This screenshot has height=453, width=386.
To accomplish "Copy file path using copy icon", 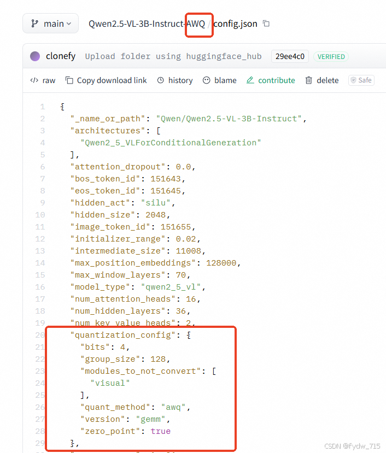I will tap(266, 23).
